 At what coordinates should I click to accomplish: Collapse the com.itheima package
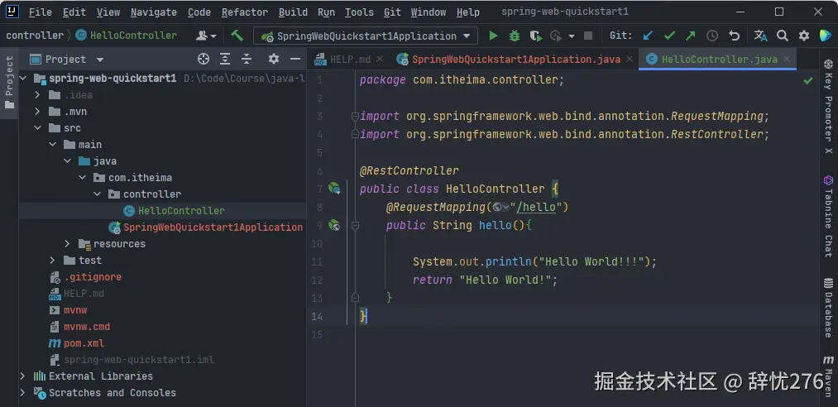tap(82, 177)
